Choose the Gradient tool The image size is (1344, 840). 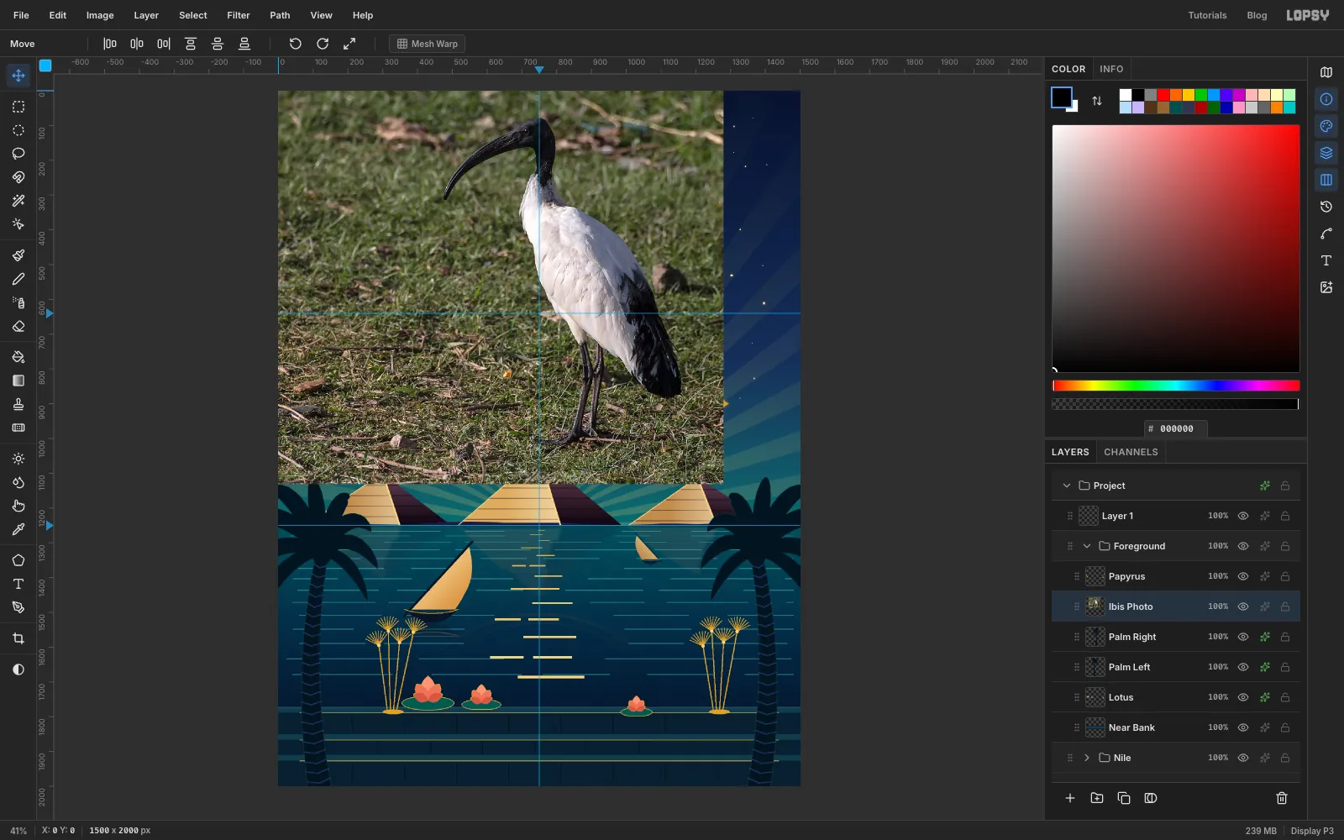click(x=18, y=381)
